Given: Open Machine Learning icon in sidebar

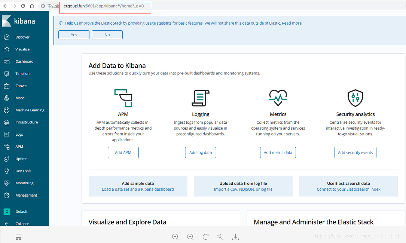Looking at the screenshot, I should [7, 110].
